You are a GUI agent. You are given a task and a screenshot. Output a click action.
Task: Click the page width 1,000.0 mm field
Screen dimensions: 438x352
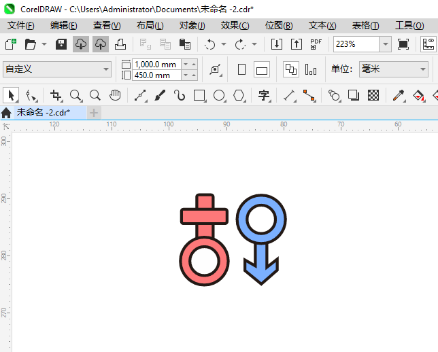(156, 64)
